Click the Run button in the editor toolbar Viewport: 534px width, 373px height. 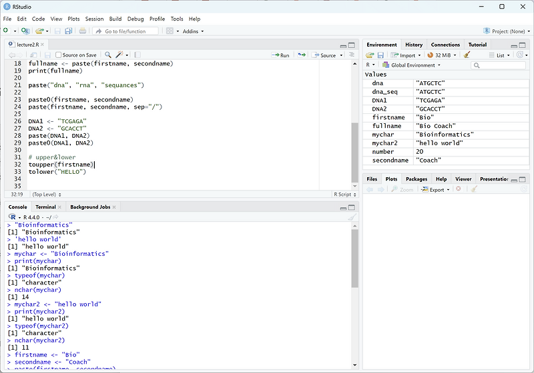click(x=280, y=55)
